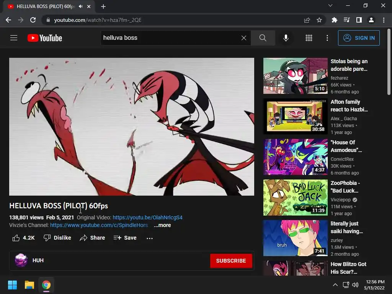The height and width of the screenshot is (294, 392).
Task: Click the How Blitzo Got His Scar title
Action: point(348,268)
